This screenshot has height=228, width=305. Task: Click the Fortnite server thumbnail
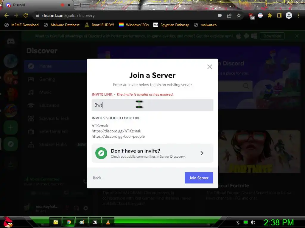point(259,152)
